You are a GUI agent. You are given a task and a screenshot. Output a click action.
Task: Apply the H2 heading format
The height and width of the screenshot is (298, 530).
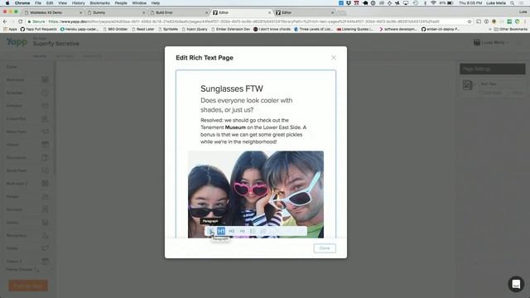[232, 231]
